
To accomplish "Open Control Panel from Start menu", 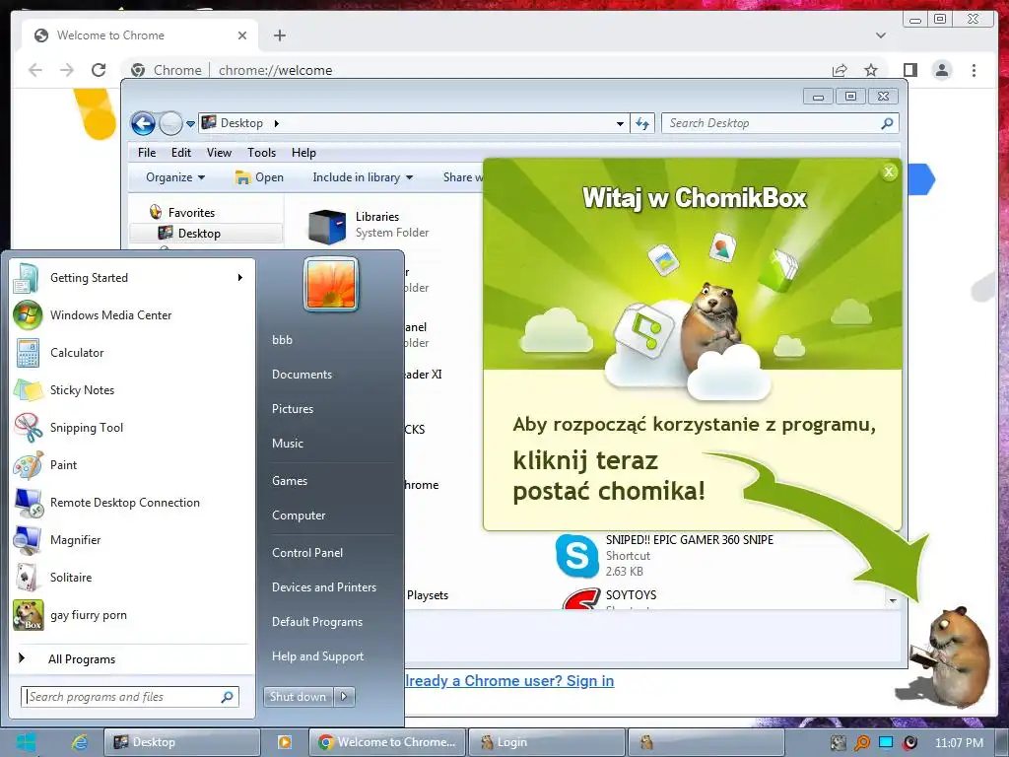I will pyautogui.click(x=307, y=552).
